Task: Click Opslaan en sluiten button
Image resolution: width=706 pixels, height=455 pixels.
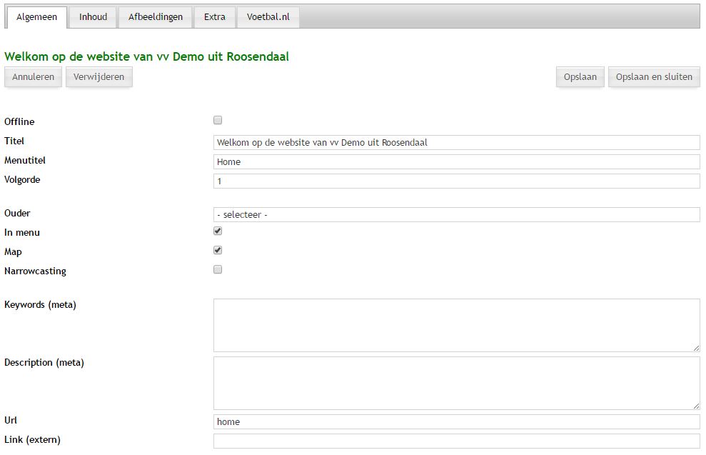Action: 654,76
